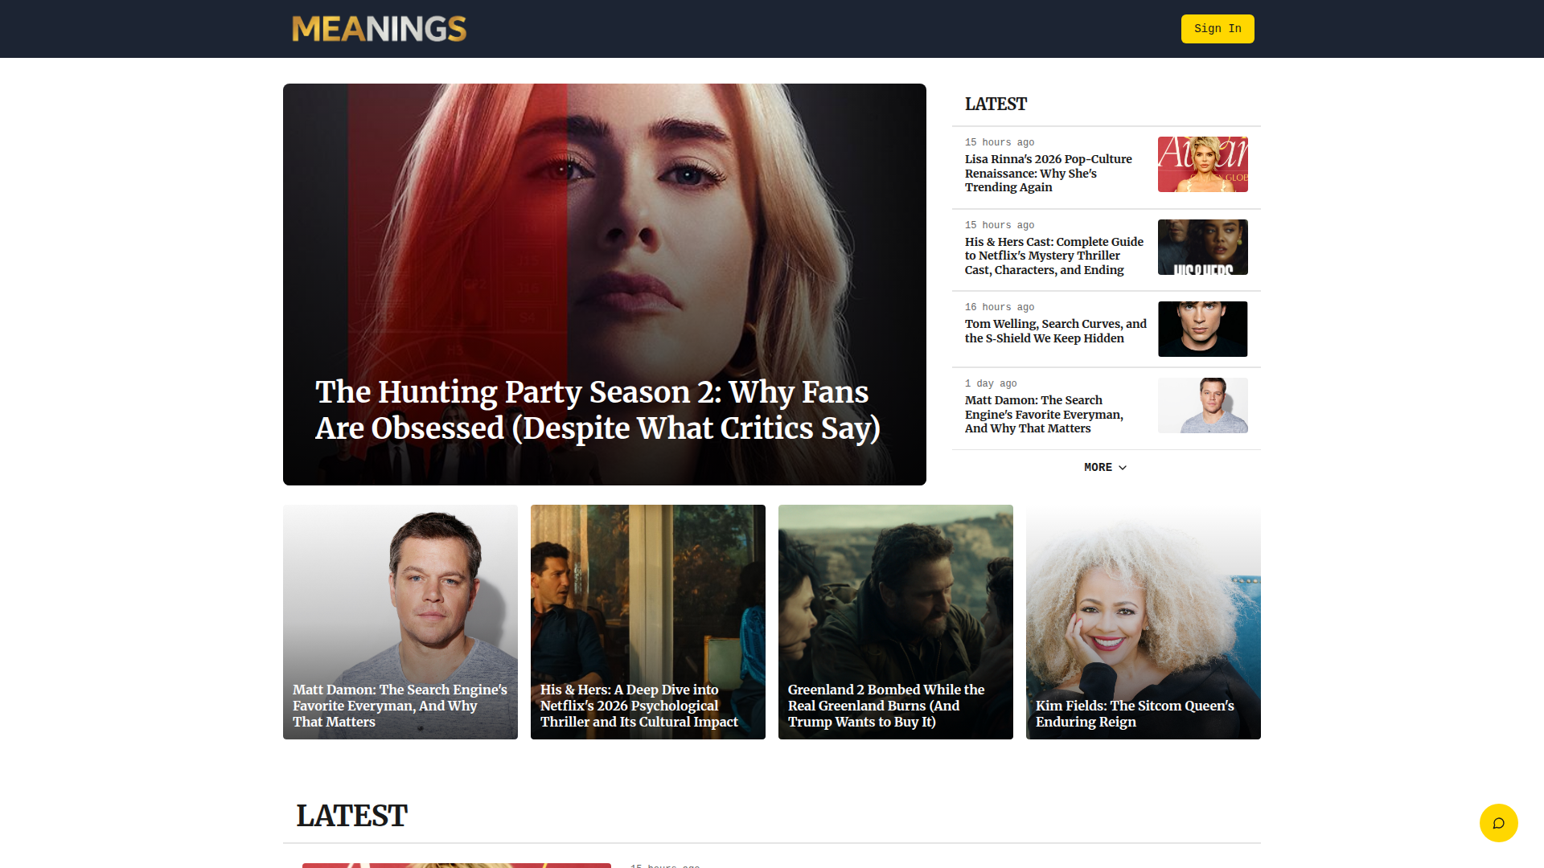
Task: Open The Hunting Party Season 2 headline
Action: (597, 410)
